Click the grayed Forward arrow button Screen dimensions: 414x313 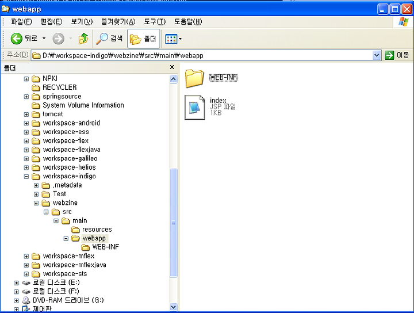tap(58, 39)
